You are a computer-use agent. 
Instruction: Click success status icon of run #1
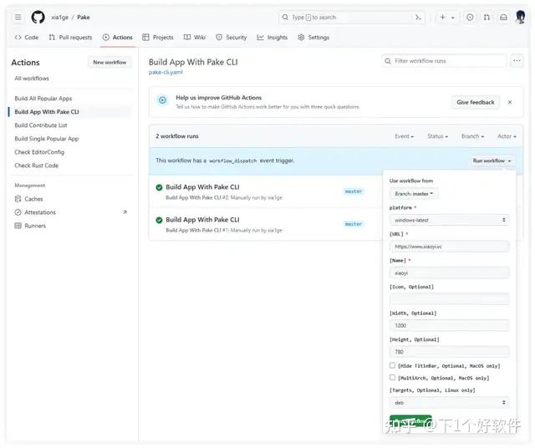pyautogui.click(x=159, y=221)
